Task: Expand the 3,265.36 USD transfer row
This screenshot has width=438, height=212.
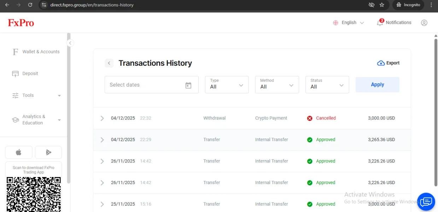Action: tap(102, 140)
